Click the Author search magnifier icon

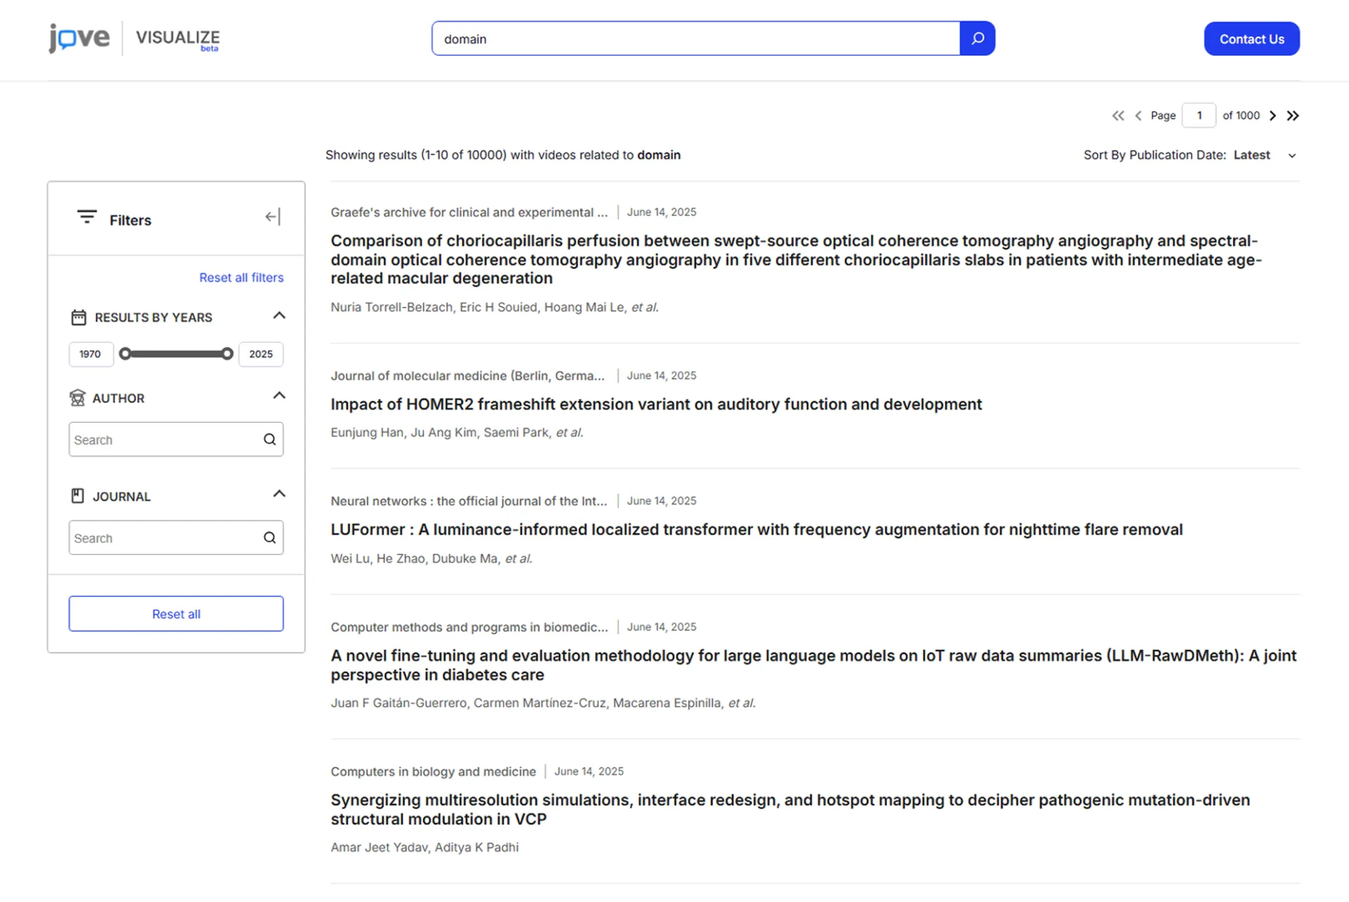click(x=270, y=440)
